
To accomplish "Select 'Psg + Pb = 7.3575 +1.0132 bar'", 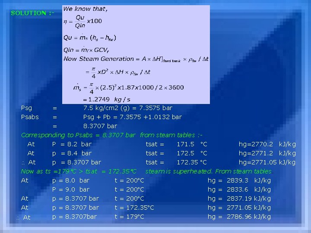I will point(133,117).
